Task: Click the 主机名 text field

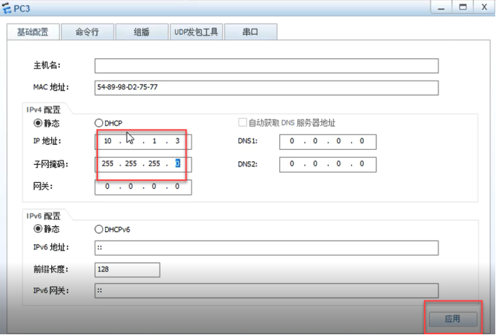Action: [x=266, y=66]
